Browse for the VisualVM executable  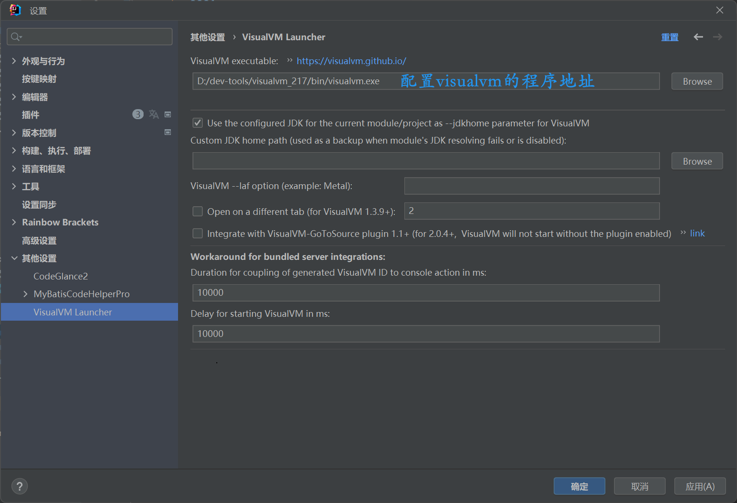[697, 81]
